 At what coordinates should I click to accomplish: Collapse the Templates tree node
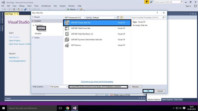[x=34, y=25]
